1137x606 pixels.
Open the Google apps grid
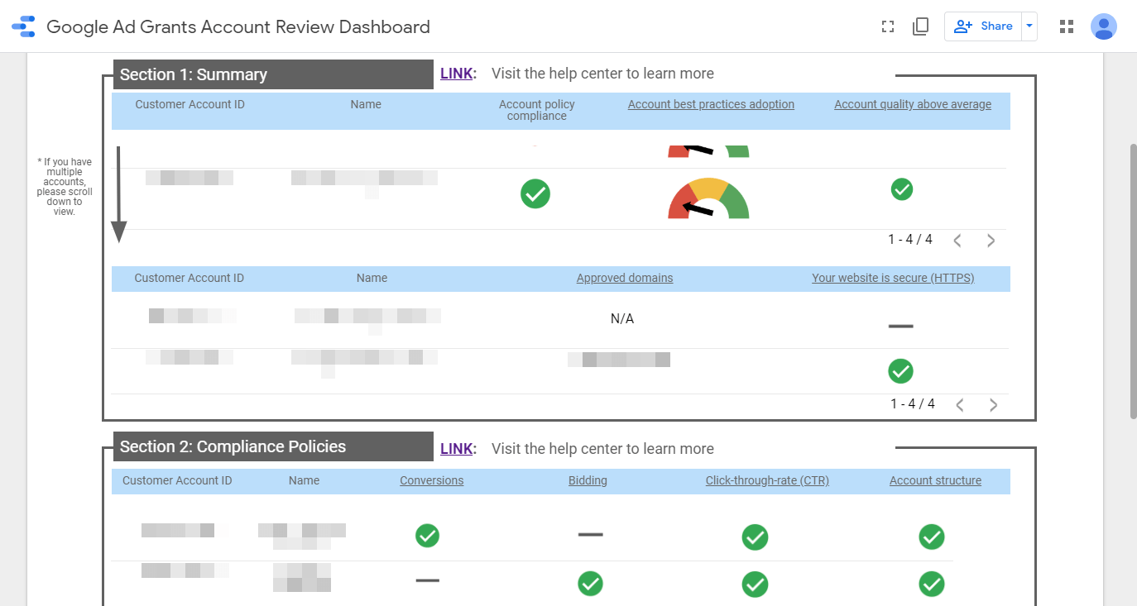(1067, 26)
